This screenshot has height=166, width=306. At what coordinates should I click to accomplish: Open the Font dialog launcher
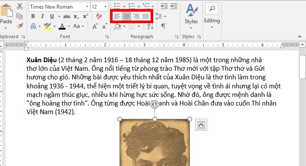point(107,36)
